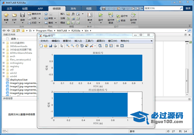194x135 pixels.
Task: Click the Compare (比较) button
Action: coord(32,18)
